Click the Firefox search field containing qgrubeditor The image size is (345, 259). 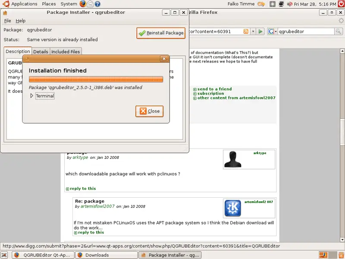tap(306, 32)
